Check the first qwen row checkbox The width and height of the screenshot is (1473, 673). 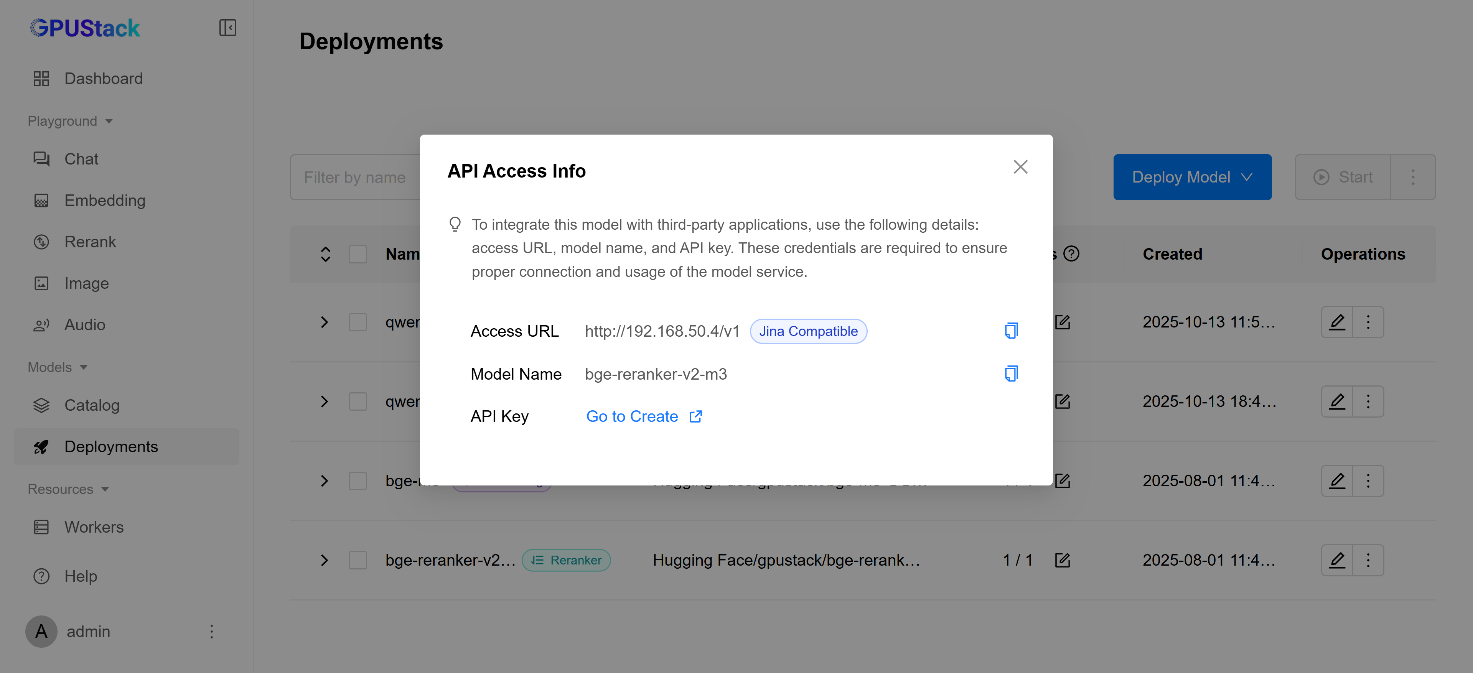click(358, 322)
